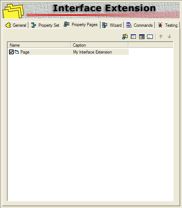
Task: Click the green list form icon
Action: (x=133, y=37)
